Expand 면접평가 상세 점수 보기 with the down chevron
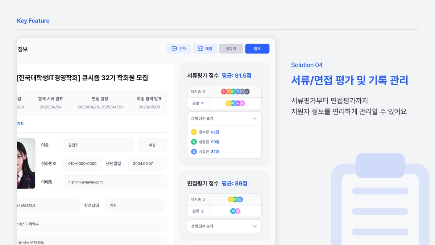The image size is (435, 245). pos(255,226)
